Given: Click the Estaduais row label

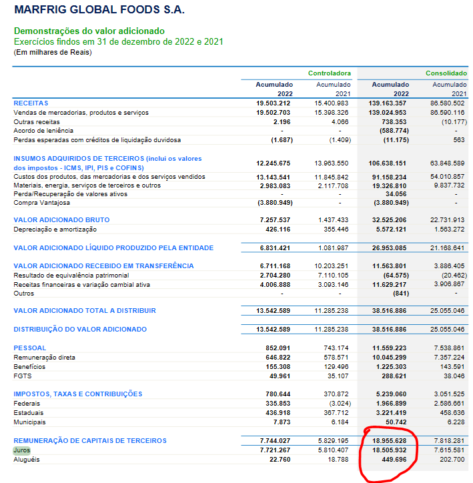Looking at the screenshot, I should tap(29, 413).
